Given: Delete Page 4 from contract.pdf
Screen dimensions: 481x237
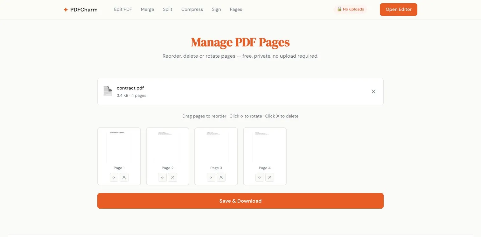Looking at the screenshot, I should [x=269, y=177].
